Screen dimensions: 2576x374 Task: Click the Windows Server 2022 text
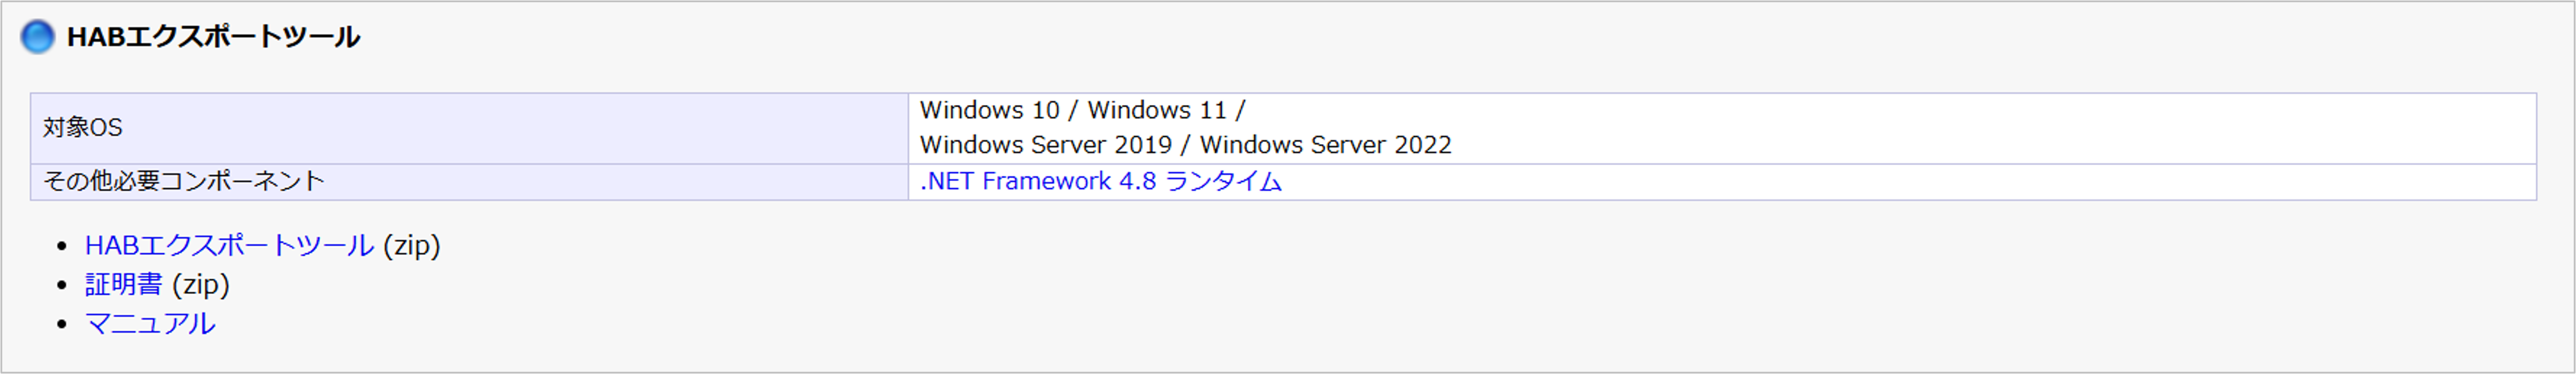[x=1325, y=145]
